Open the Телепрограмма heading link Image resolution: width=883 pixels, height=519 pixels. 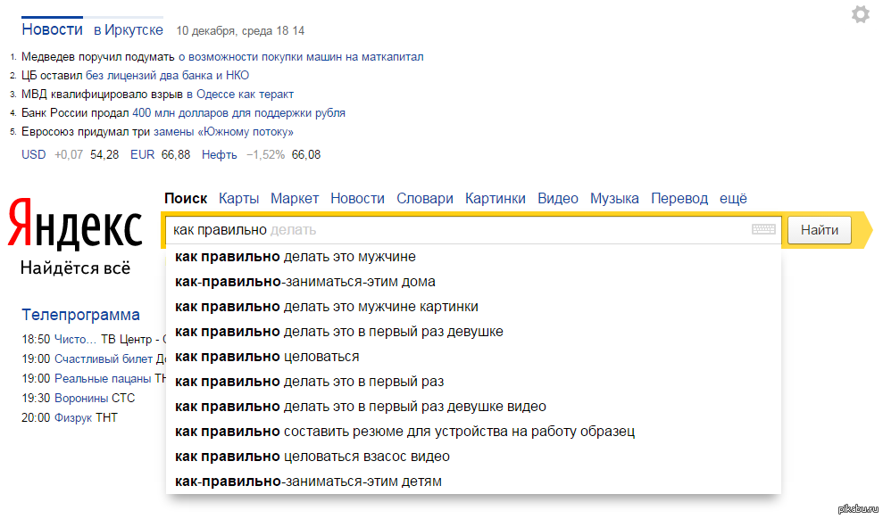(x=80, y=315)
